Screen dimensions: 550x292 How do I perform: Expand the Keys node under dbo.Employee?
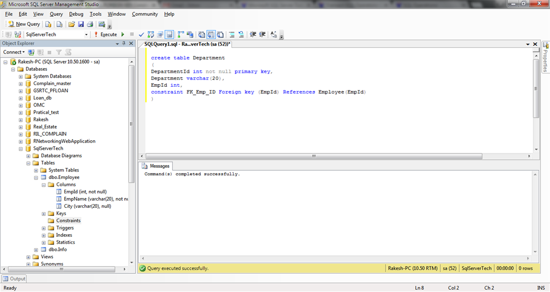coord(44,214)
